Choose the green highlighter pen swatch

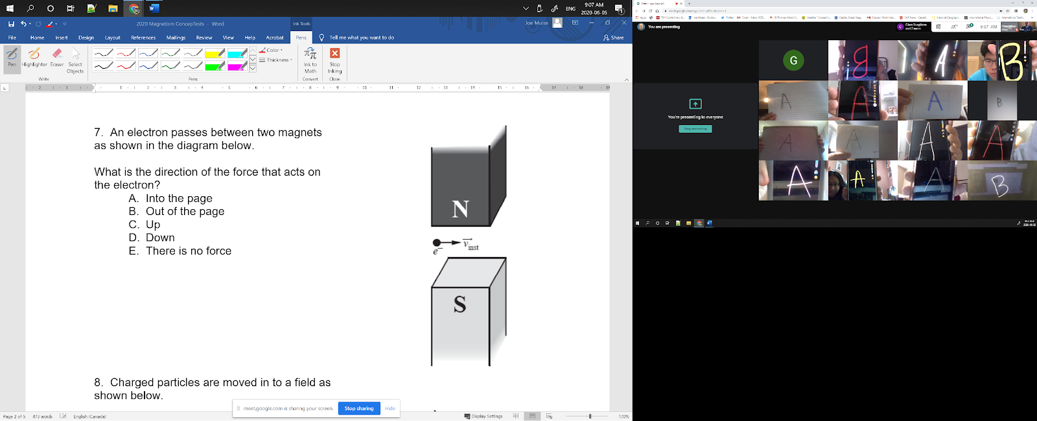click(215, 65)
